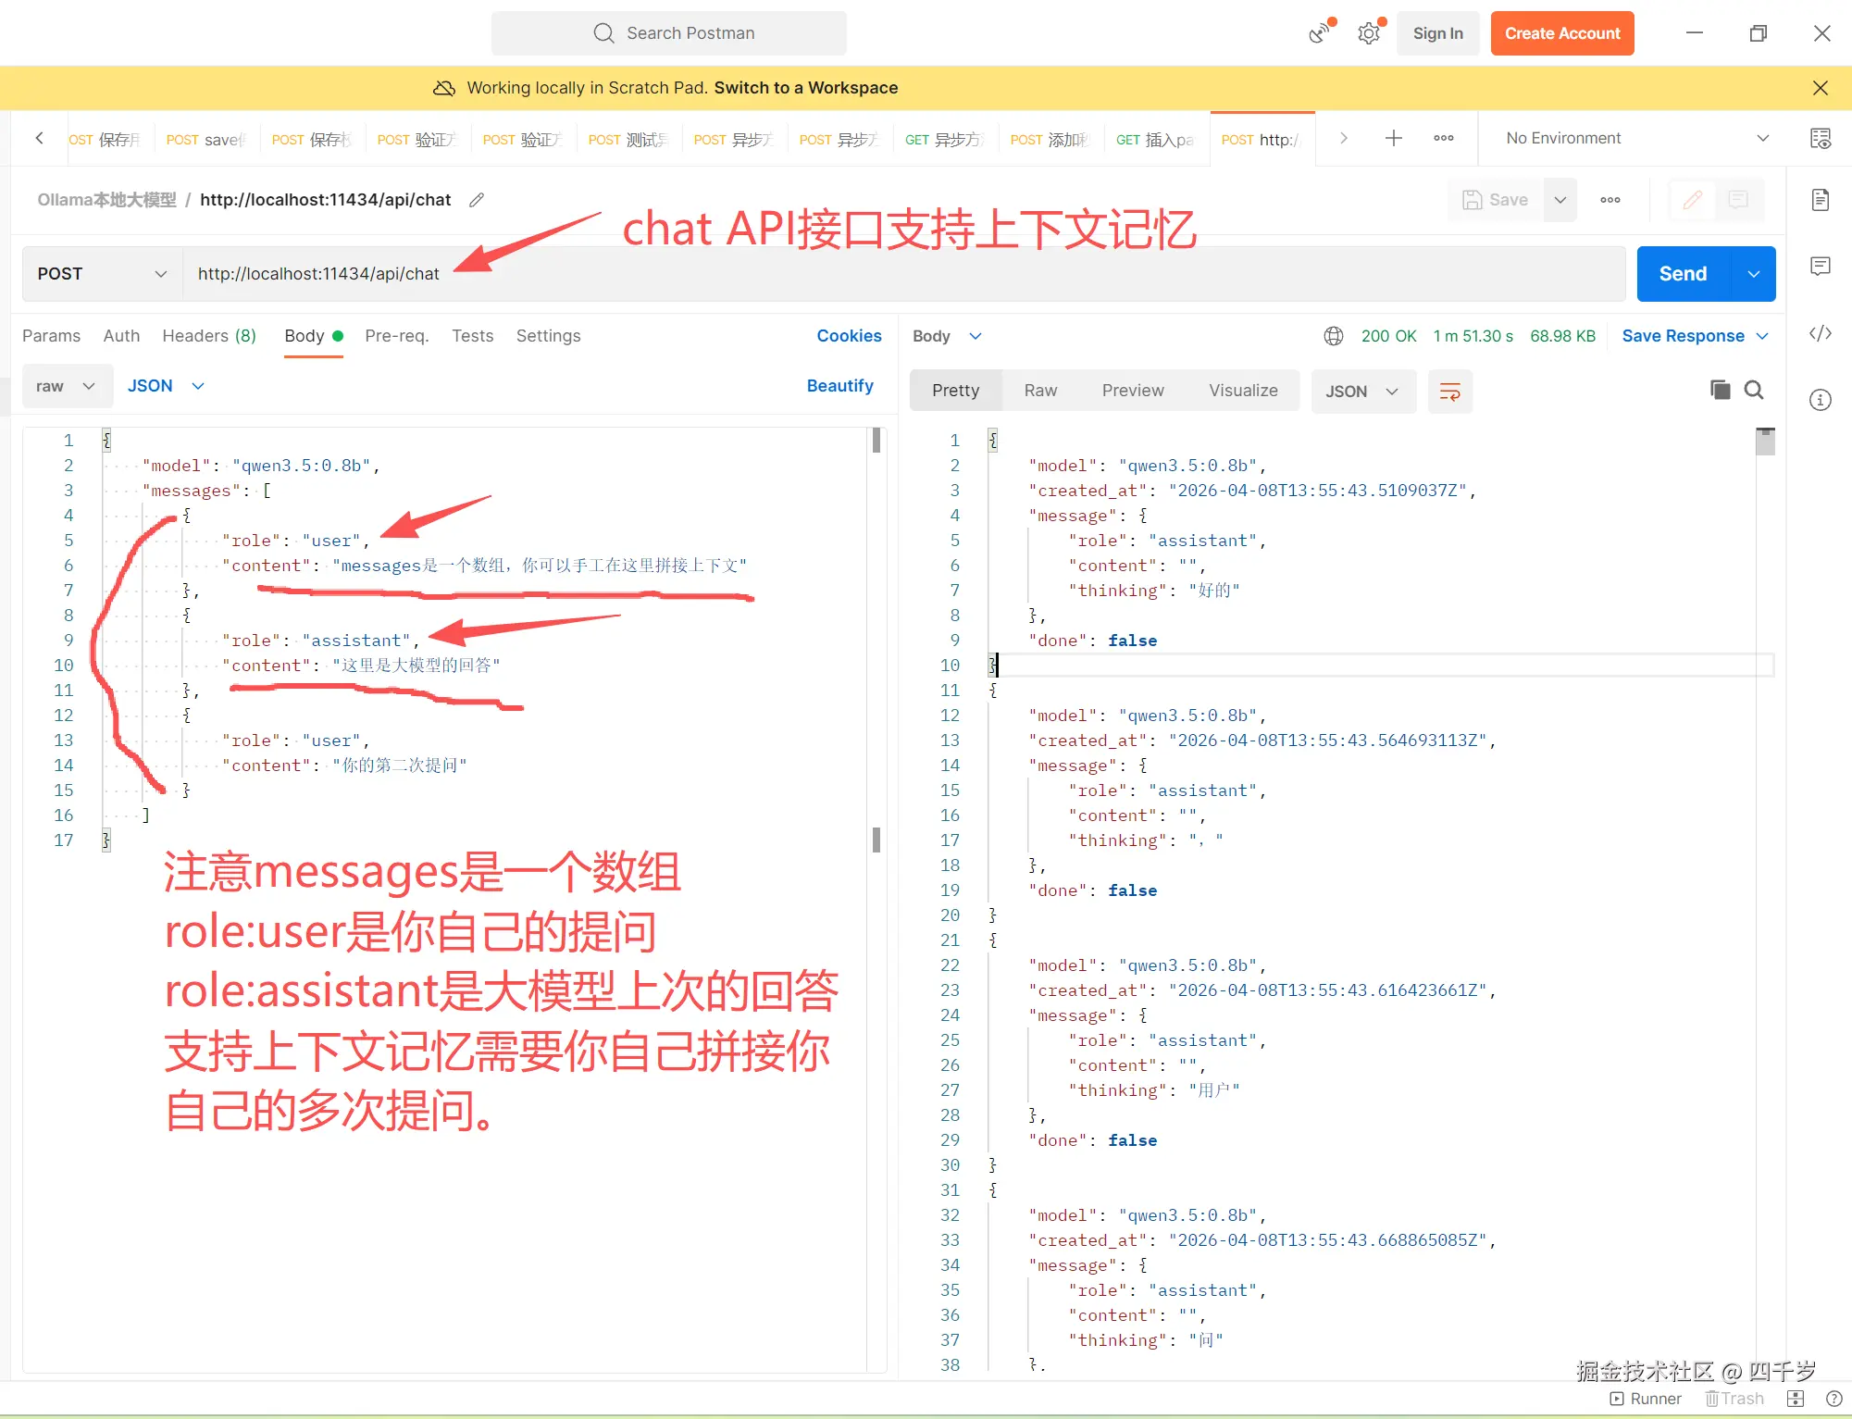Switch to the Headers (8) tab
The height and width of the screenshot is (1419, 1852).
click(x=209, y=335)
